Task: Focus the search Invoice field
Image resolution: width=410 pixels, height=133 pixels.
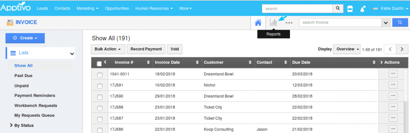Action: pyautogui.click(x=340, y=23)
